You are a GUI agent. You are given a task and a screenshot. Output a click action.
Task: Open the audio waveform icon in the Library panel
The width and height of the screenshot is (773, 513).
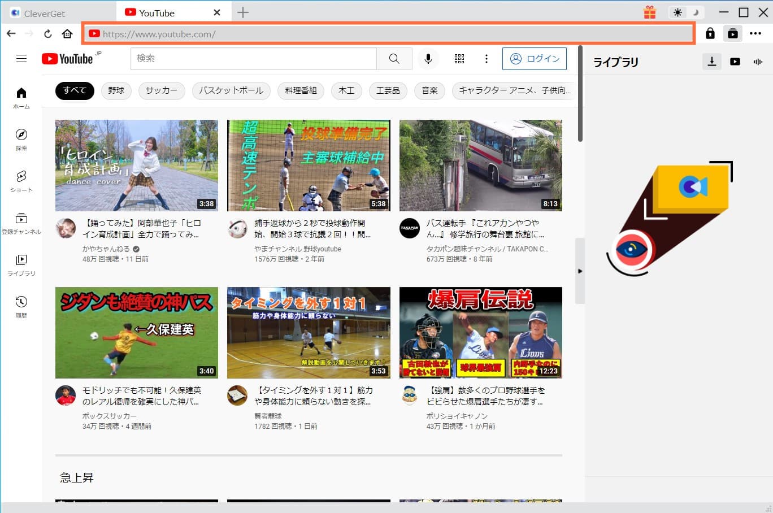coord(757,62)
